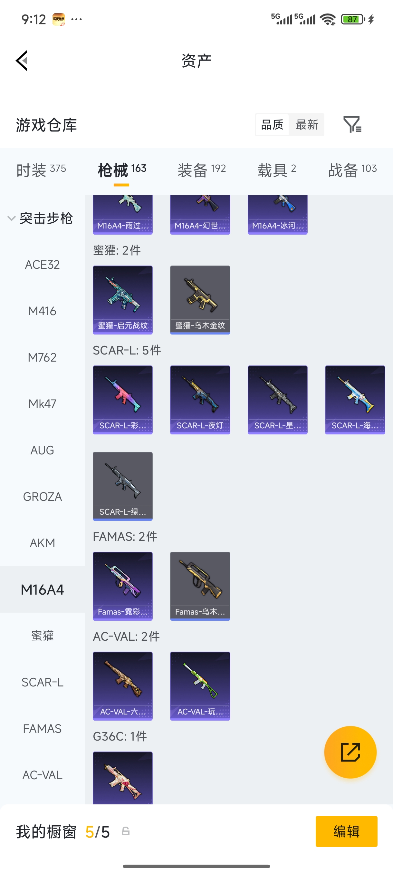Collapse the 突击步枪 category

tap(40, 218)
